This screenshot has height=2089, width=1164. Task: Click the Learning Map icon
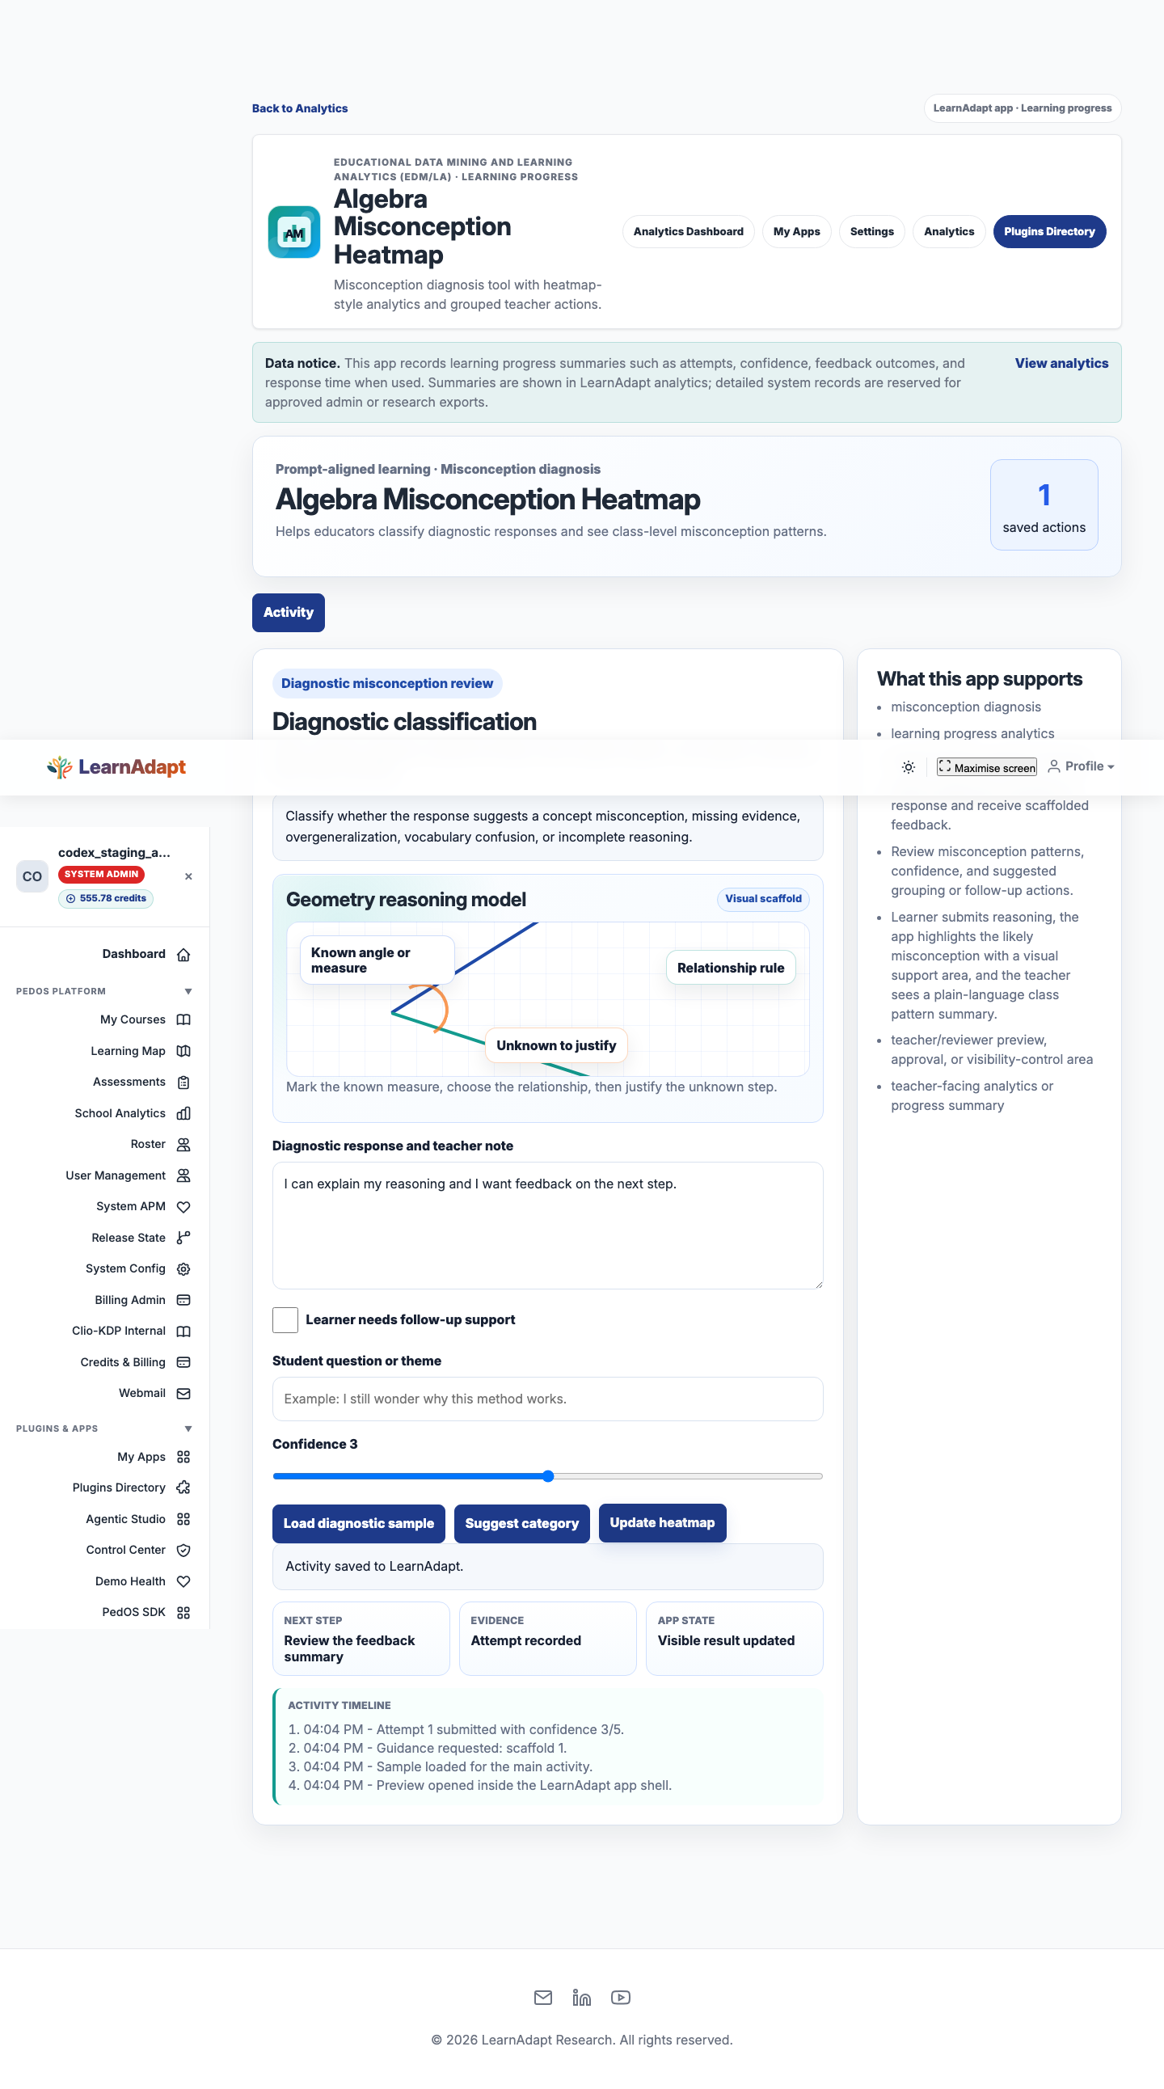183,1051
